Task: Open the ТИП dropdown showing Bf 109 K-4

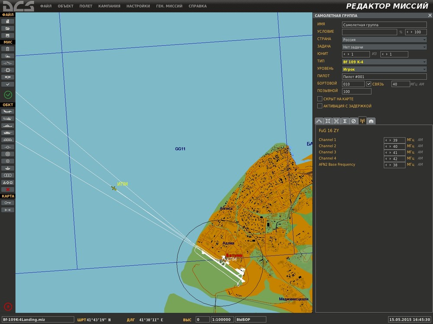Action: pos(384,62)
